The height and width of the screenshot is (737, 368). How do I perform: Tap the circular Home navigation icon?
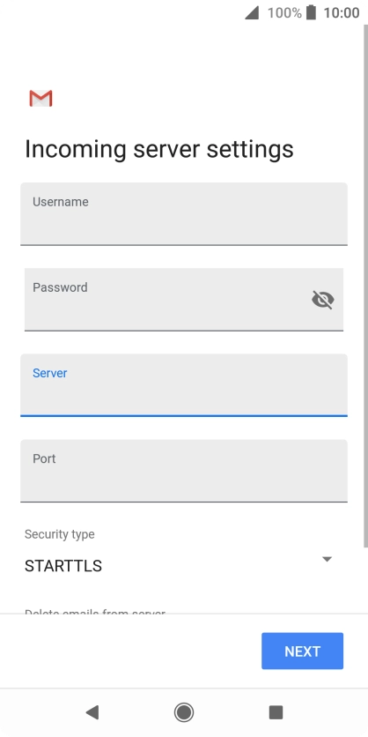coord(184,712)
